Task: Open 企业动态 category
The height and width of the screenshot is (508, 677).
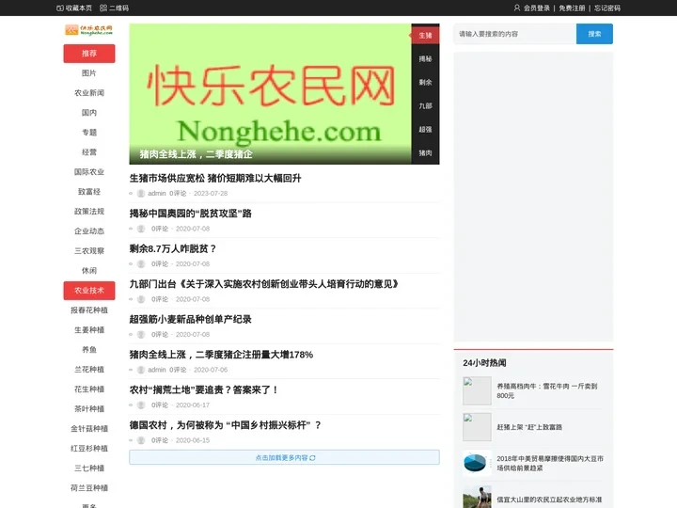Action: [89, 231]
